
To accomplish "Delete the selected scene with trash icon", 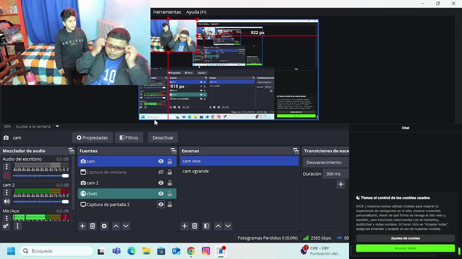I will 195,226.
